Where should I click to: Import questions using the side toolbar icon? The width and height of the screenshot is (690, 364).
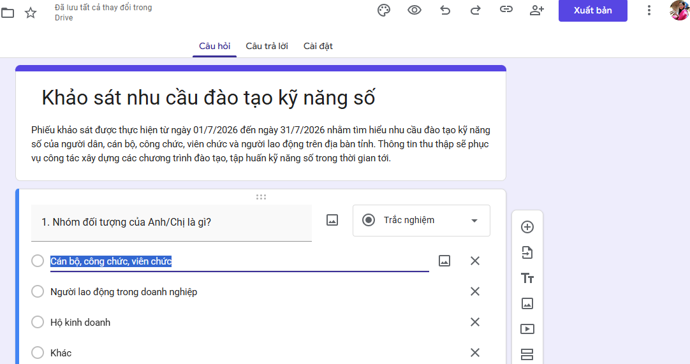(527, 252)
